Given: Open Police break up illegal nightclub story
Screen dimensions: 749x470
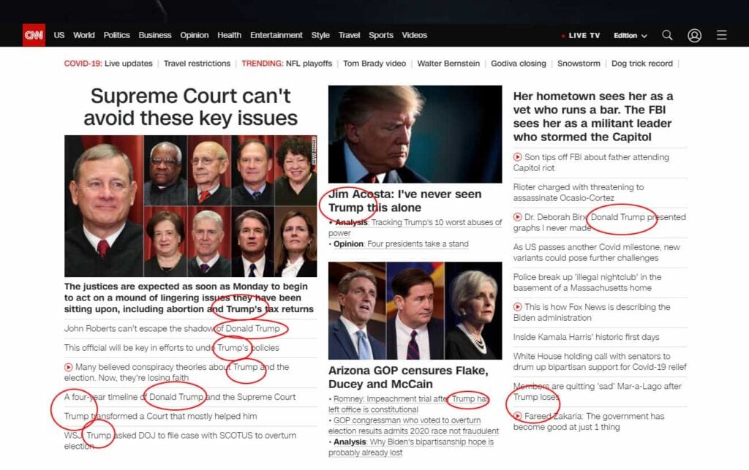Looking at the screenshot, I should pyautogui.click(x=587, y=282).
